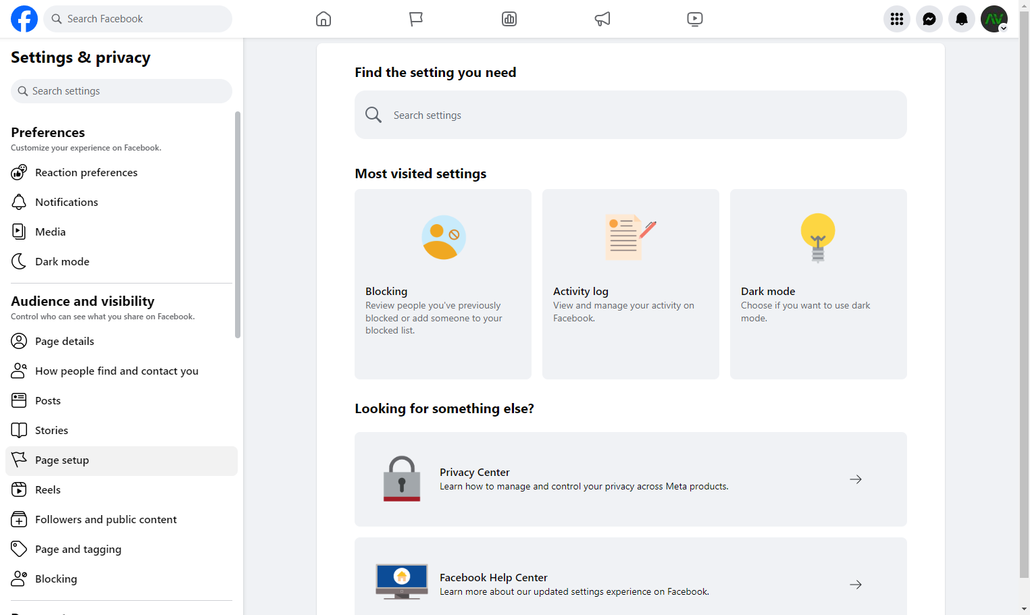Click the page scrollbar down arrow

(x=1025, y=609)
